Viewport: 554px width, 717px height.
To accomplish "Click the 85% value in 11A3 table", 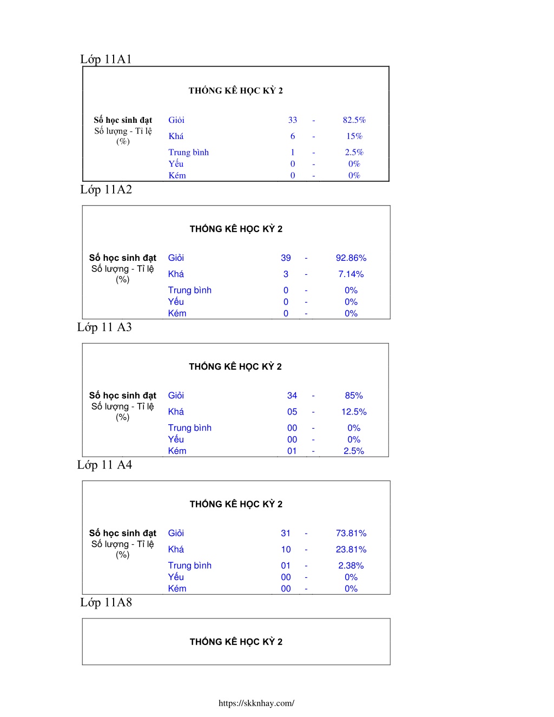I will point(354,396).
